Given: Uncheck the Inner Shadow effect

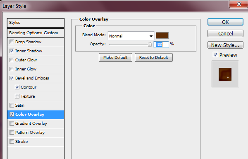Looking at the screenshot, I should click(x=12, y=51).
